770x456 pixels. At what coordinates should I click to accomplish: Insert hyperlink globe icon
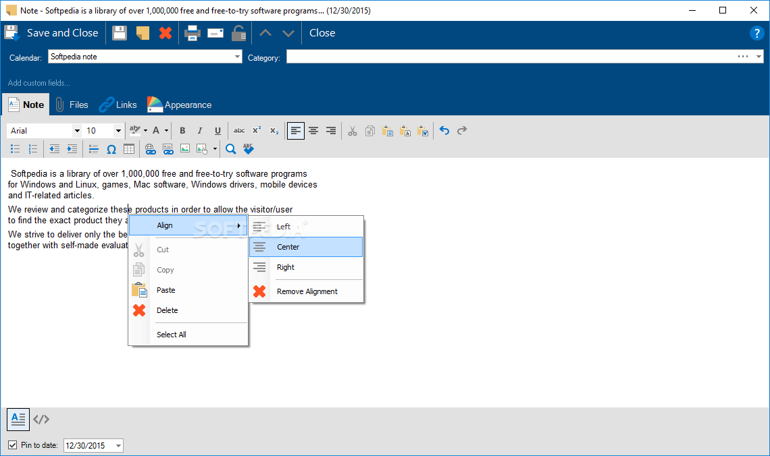[x=150, y=149]
